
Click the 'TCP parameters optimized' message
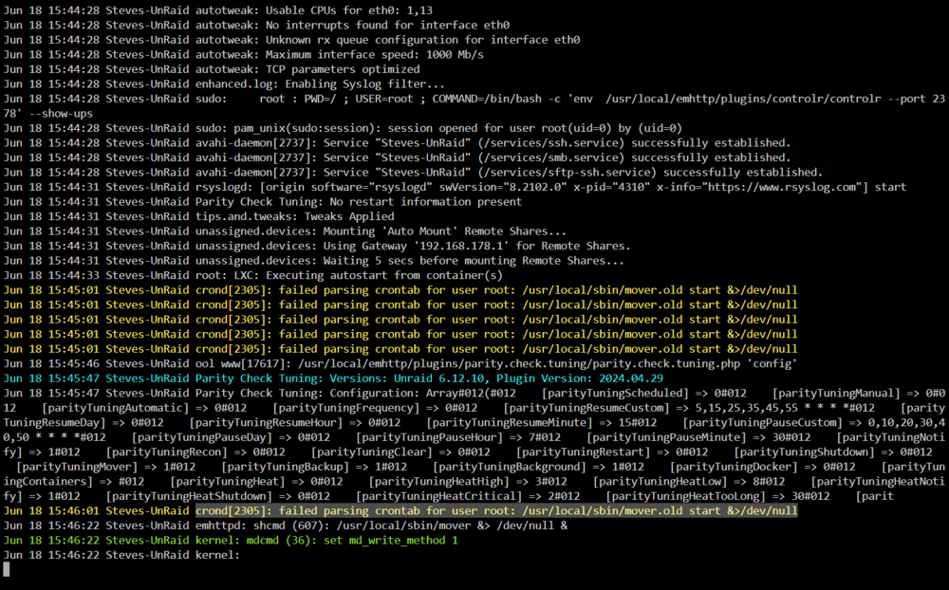tap(343, 69)
